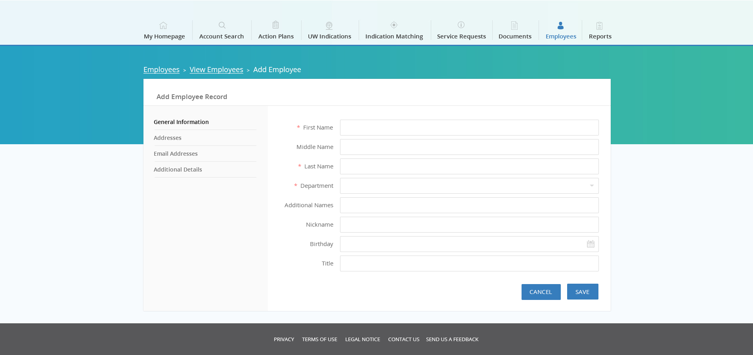Open the CONTACT US footer link
753x355 pixels.
click(403, 340)
